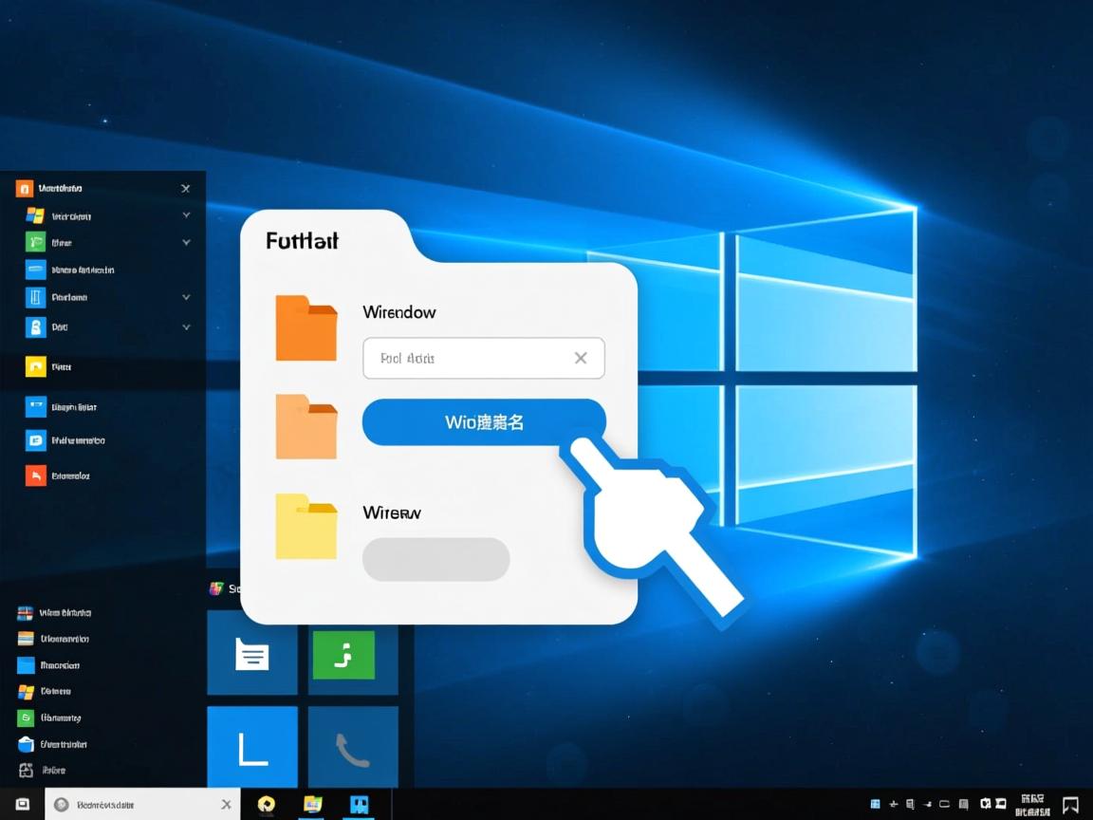Open the blue document tile below the dialog
The height and width of the screenshot is (820, 1093).
tap(251, 655)
